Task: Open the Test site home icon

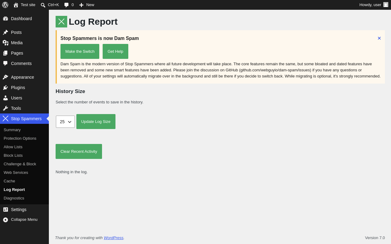Action: pos(16,5)
